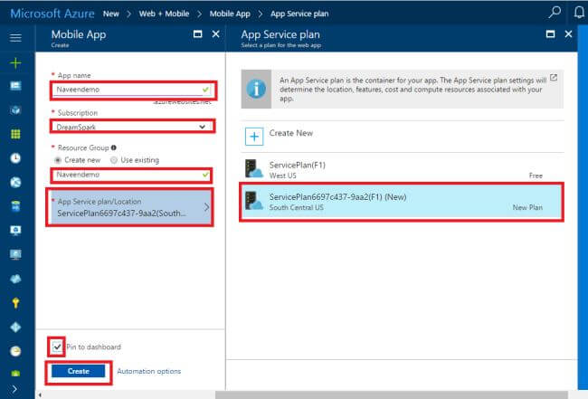588x399 pixels.
Task: Click the New Plan label
Action: [x=527, y=207]
